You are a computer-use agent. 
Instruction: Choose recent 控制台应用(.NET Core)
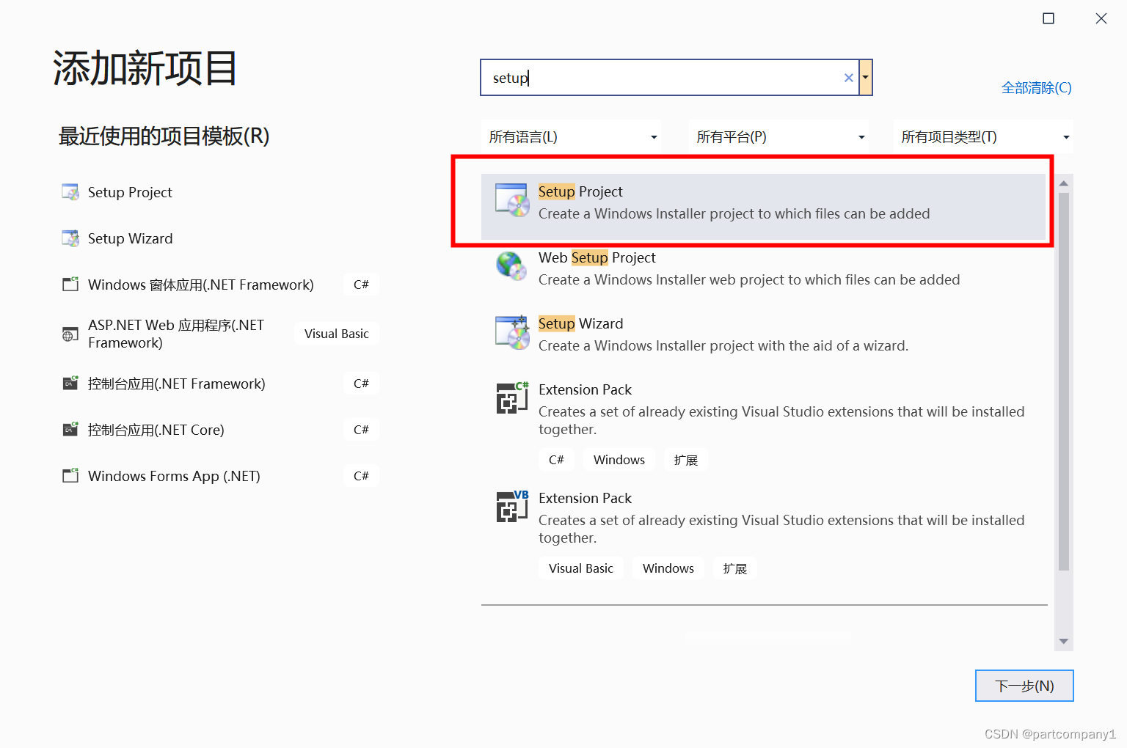pyautogui.click(x=156, y=430)
